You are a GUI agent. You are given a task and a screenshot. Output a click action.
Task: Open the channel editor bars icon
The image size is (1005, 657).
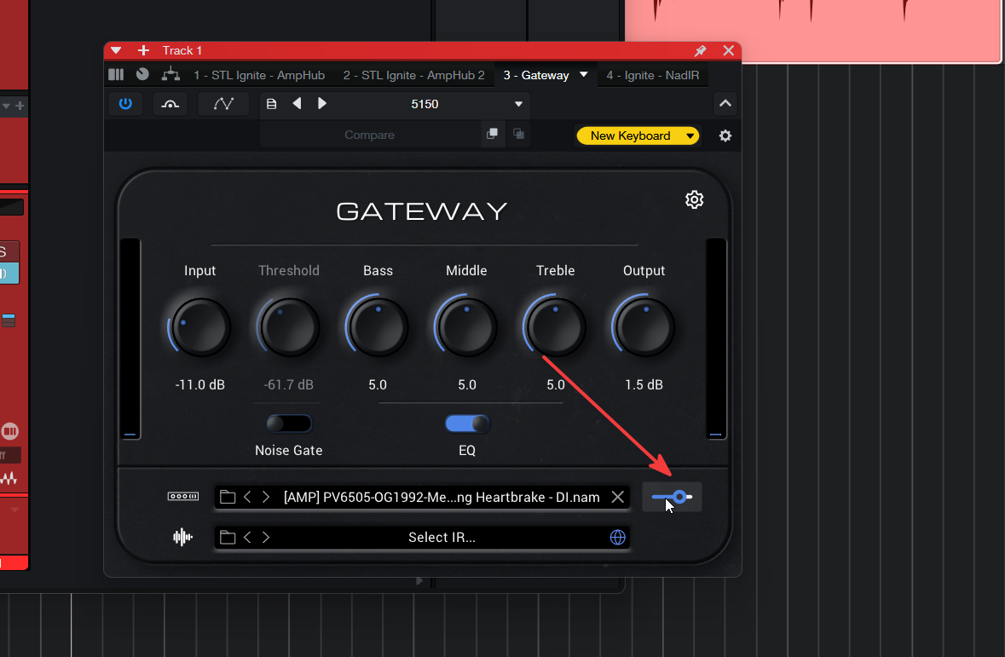[116, 74]
